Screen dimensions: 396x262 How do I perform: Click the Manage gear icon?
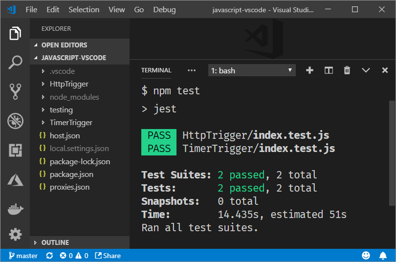click(15, 235)
